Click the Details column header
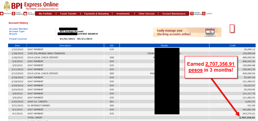Viewport: 258px width, 121px height. [164, 46]
